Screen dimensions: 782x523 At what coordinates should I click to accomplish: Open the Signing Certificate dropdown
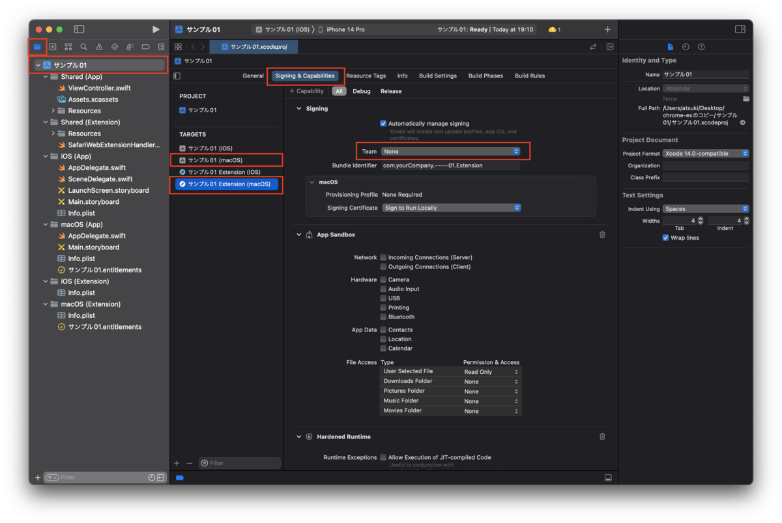(x=451, y=208)
